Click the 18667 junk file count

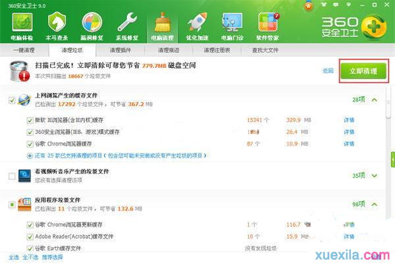[76, 76]
